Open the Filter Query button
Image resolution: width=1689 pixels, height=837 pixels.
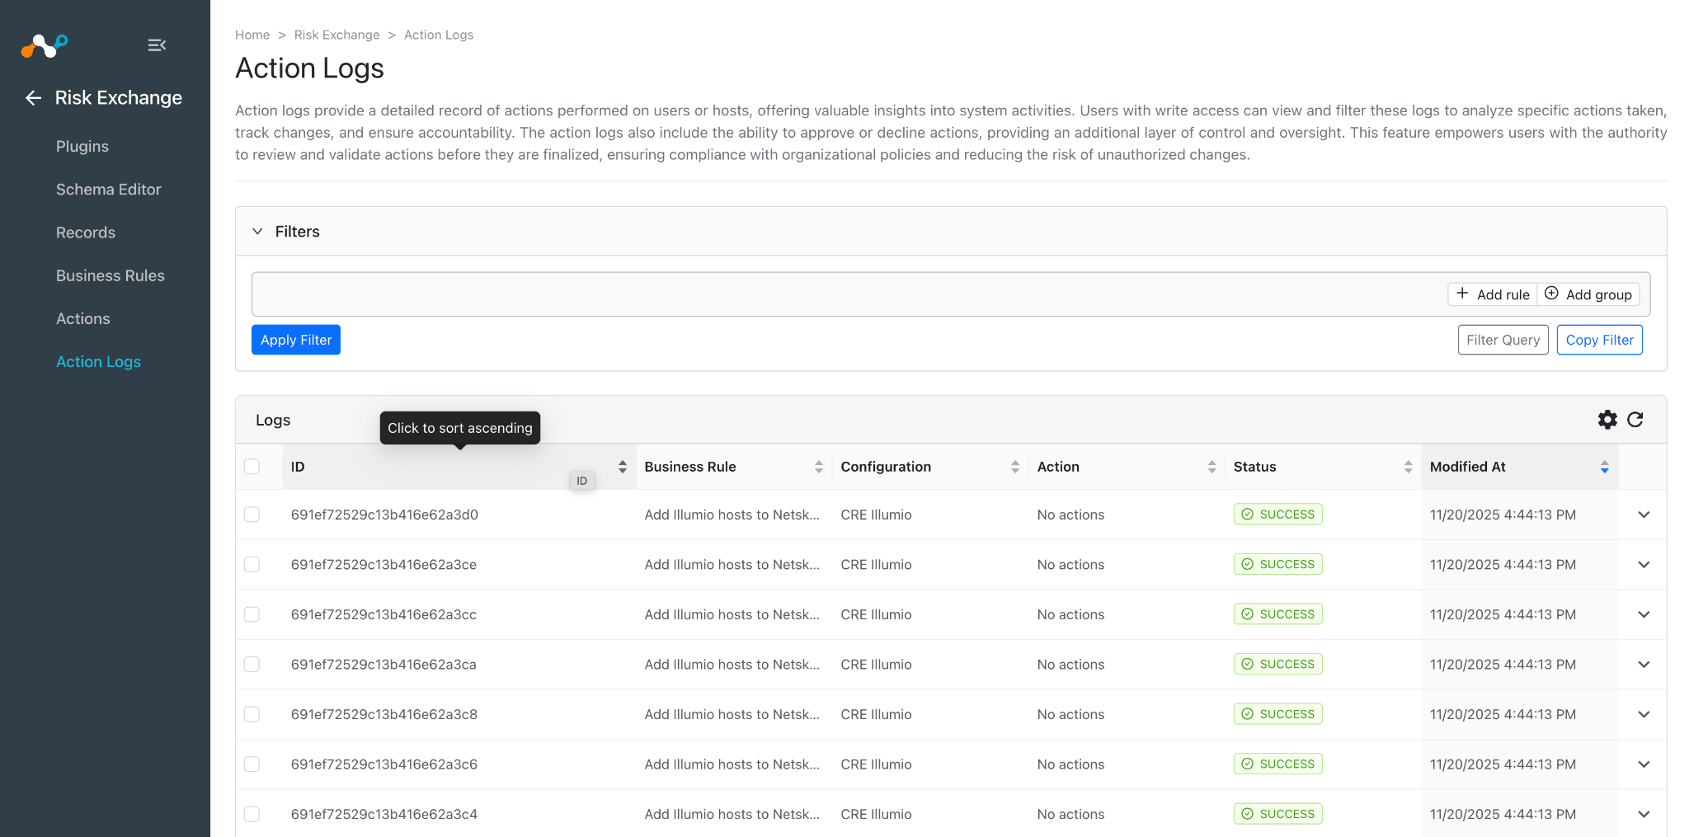tap(1503, 340)
